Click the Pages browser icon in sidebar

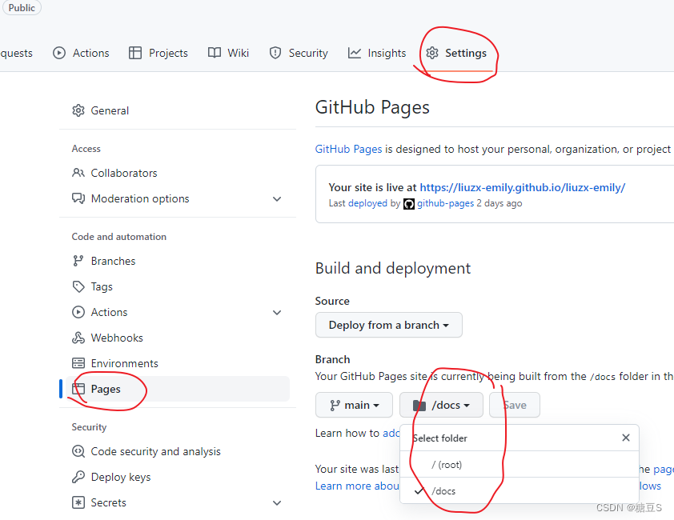click(78, 389)
